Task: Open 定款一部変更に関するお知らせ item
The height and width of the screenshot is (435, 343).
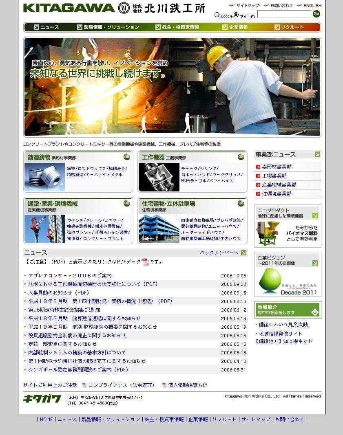Action: coord(62,344)
